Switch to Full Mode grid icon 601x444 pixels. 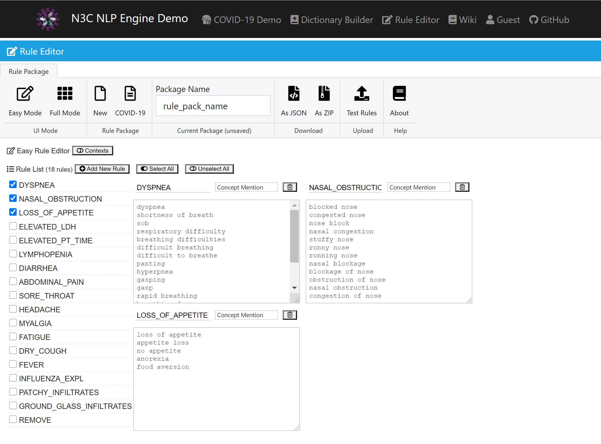coord(65,94)
